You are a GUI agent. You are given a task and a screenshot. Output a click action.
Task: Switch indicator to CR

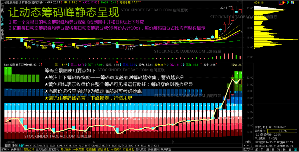tap(66, 146)
